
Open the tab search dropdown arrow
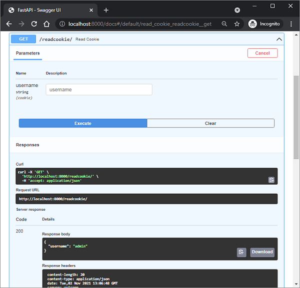tap(237, 10)
